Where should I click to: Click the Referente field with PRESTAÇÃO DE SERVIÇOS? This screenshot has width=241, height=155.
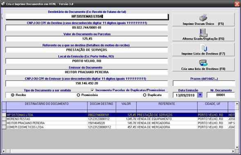click(87, 50)
